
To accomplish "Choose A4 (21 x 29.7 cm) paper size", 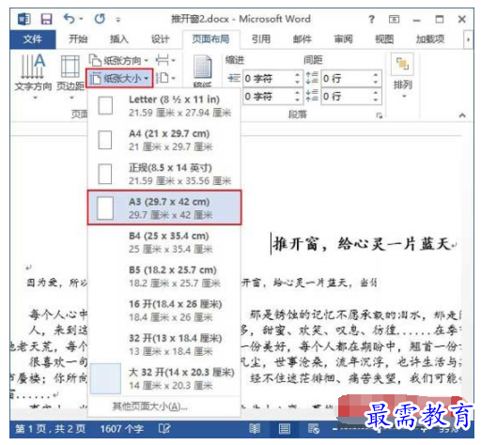I will click(164, 140).
